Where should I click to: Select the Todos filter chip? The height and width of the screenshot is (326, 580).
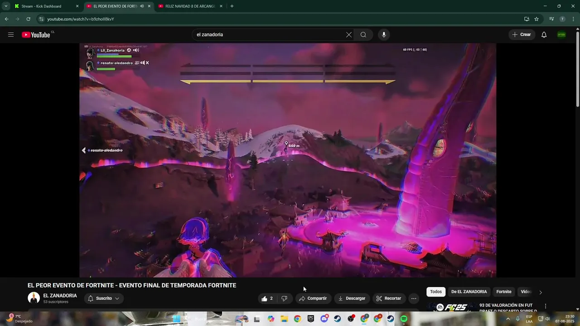pos(436,292)
